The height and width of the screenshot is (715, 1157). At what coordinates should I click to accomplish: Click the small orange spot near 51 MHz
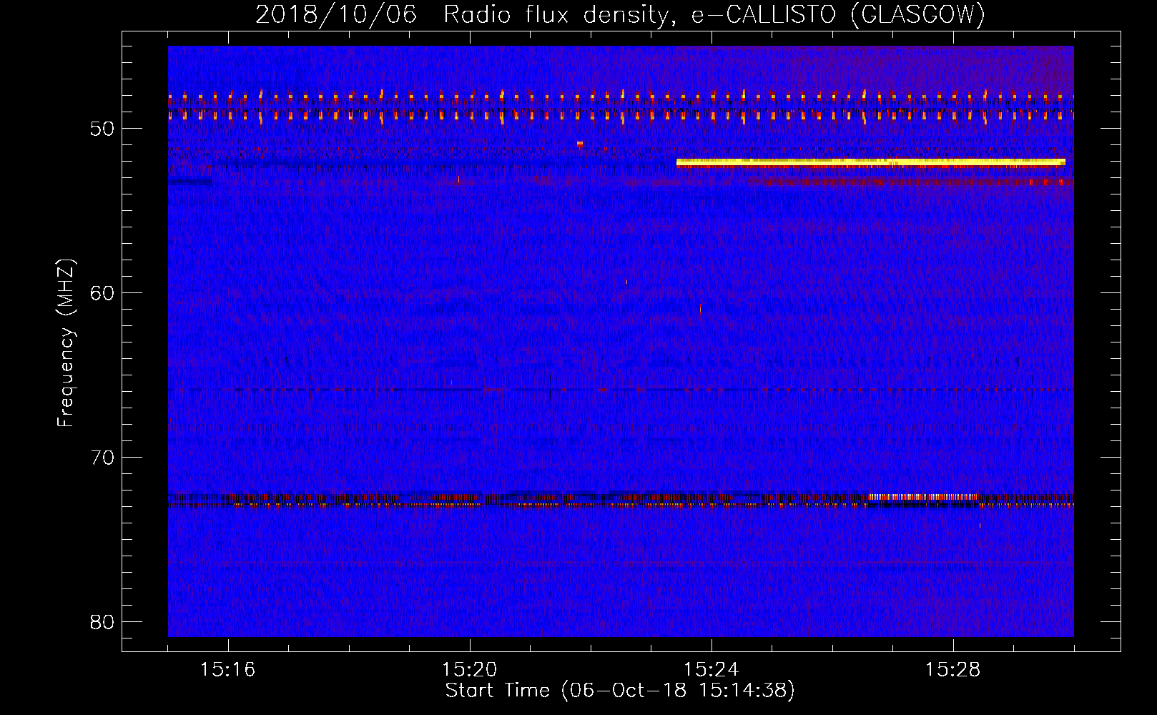(580, 144)
